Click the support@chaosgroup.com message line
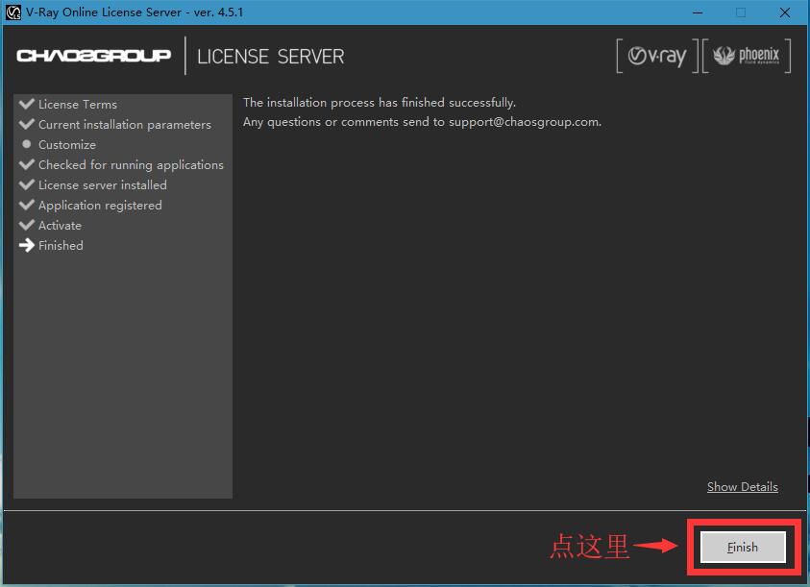Viewport: 810px width, 587px height. coord(422,122)
